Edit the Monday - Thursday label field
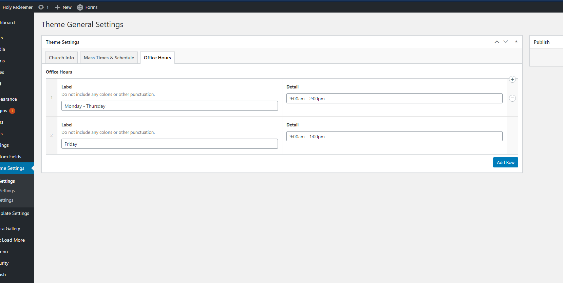 point(169,106)
